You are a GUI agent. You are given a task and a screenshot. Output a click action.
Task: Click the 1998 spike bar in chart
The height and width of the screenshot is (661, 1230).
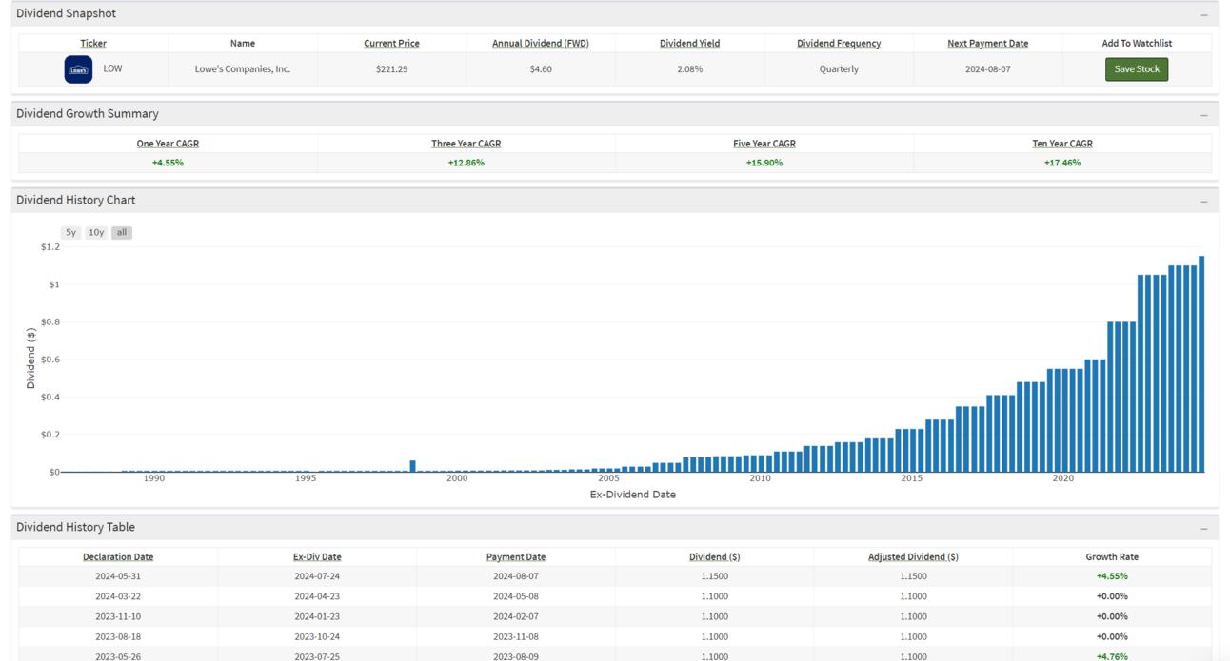click(x=413, y=466)
